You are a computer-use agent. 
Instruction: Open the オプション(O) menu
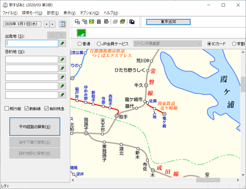point(90,13)
